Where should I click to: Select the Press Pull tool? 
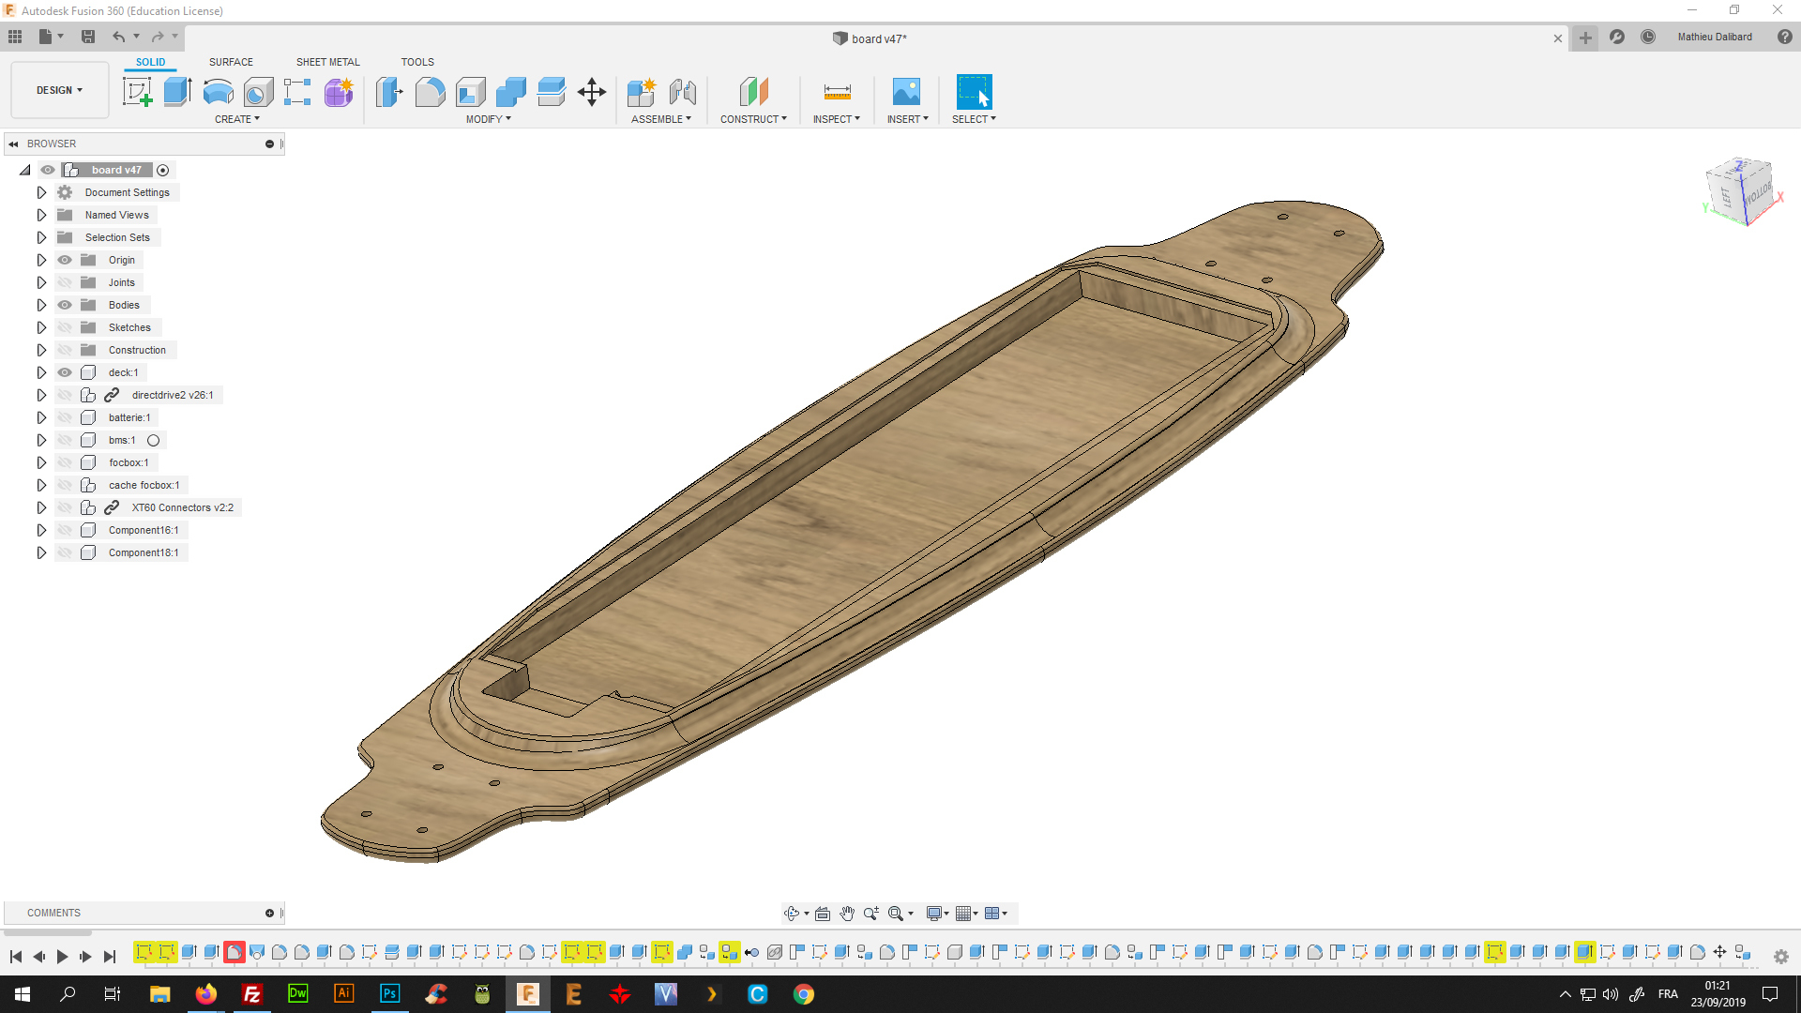tap(389, 92)
